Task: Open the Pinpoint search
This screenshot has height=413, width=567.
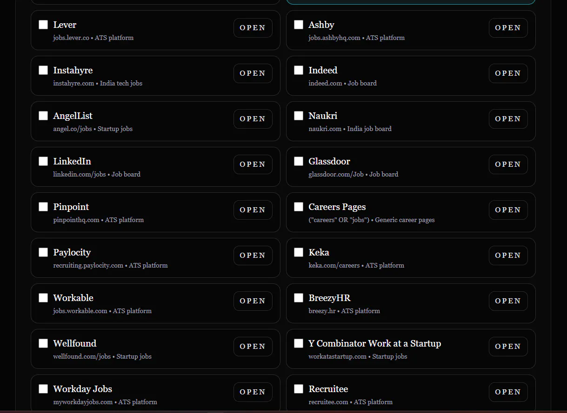Action: pos(253,210)
